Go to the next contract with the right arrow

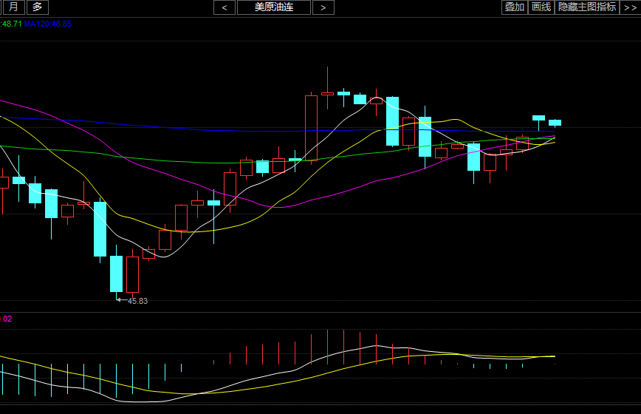pyautogui.click(x=323, y=7)
